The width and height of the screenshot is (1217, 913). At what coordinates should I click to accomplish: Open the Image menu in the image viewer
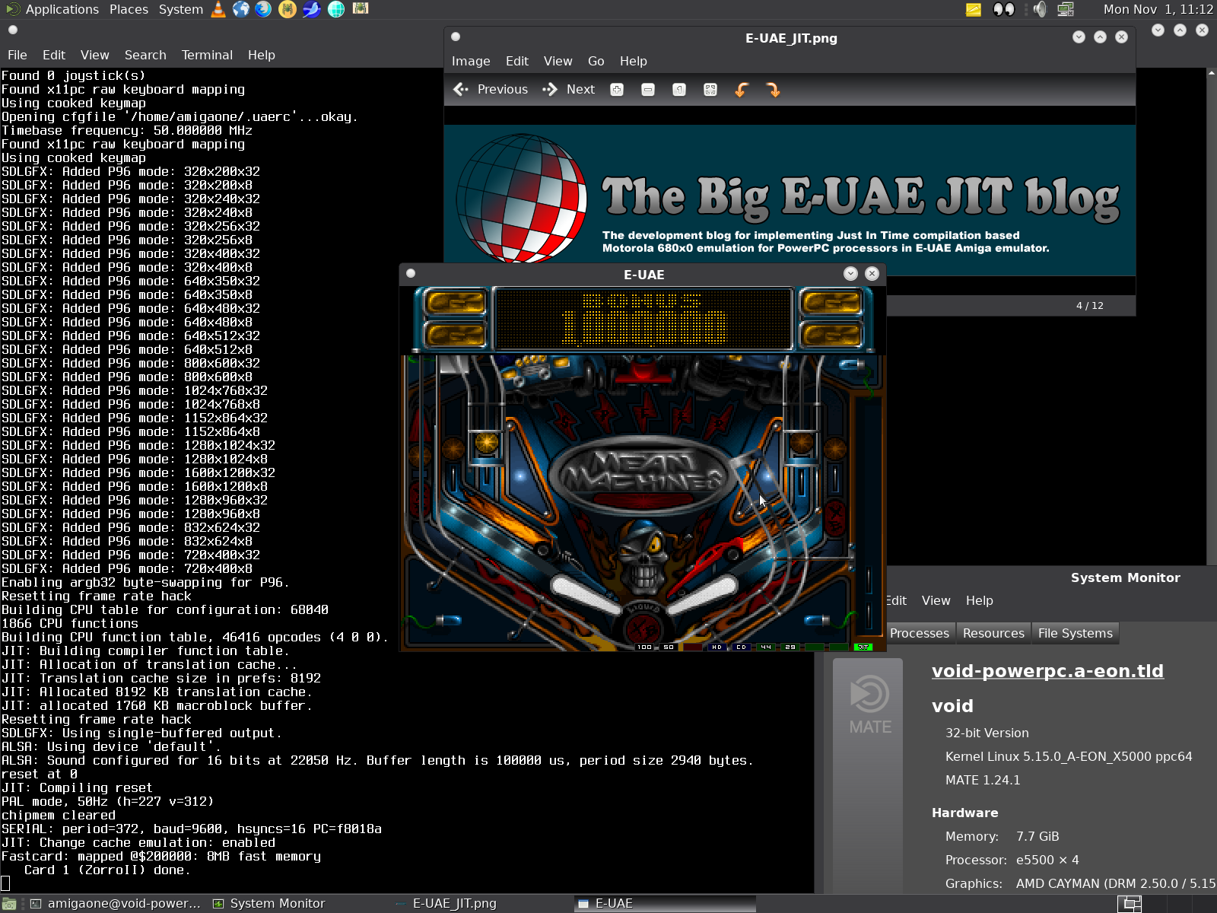(x=471, y=61)
